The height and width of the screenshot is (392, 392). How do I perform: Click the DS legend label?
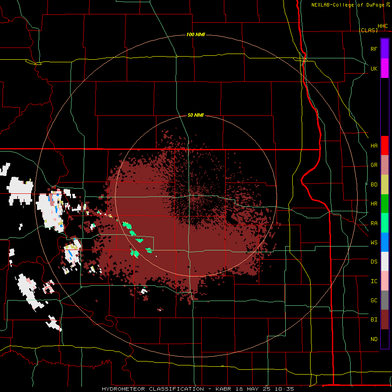(x=374, y=262)
